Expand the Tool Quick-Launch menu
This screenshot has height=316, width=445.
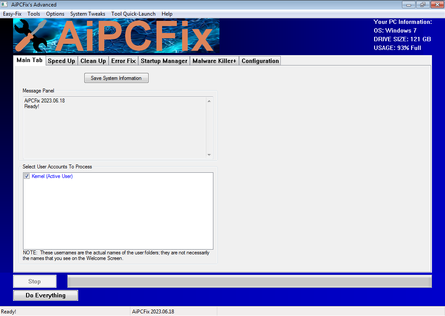click(133, 14)
